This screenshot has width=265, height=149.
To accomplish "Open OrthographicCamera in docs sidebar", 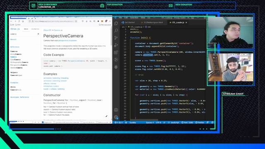I will click(x=19, y=62).
